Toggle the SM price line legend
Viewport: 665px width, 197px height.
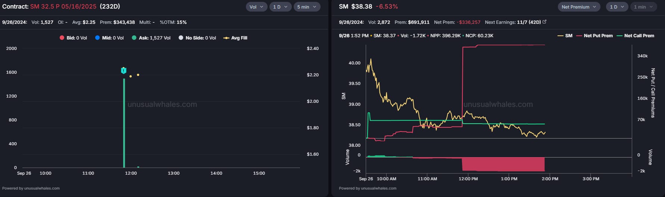[x=565, y=36]
